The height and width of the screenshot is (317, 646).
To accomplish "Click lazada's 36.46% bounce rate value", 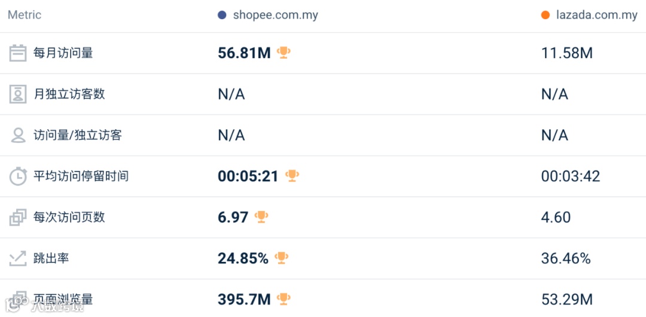I will (566, 258).
